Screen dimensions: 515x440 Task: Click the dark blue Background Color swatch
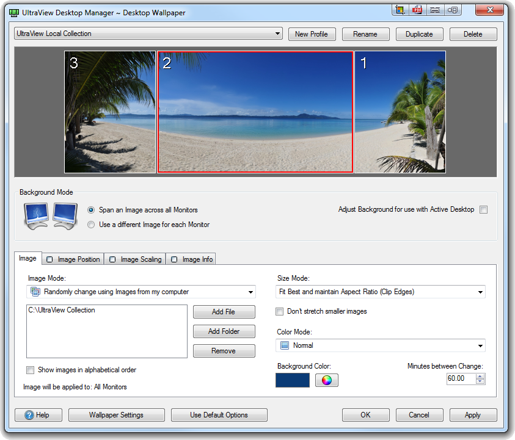pyautogui.click(x=293, y=380)
